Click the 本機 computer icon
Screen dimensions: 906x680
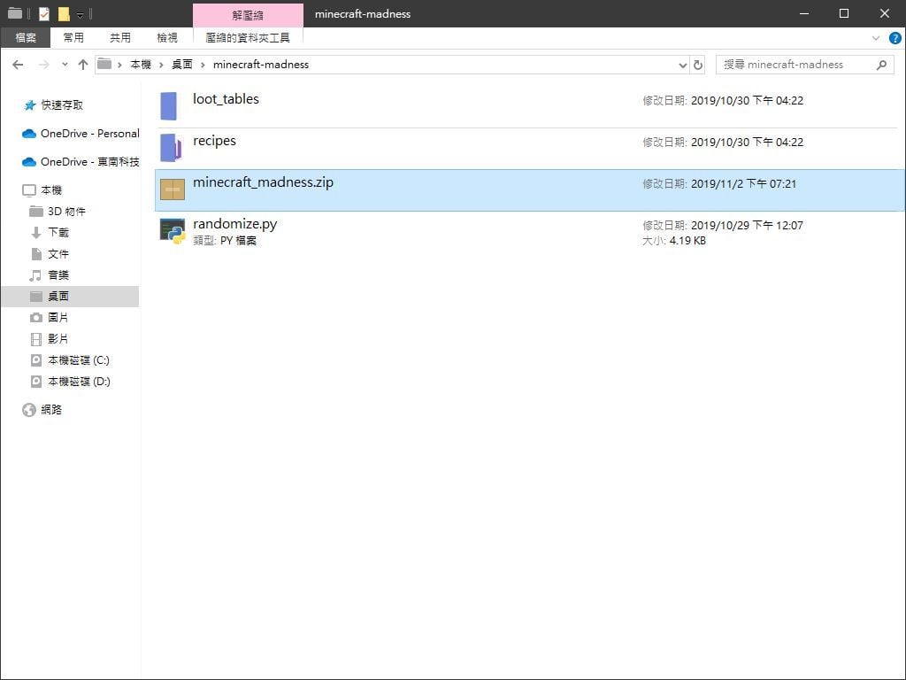(29, 190)
